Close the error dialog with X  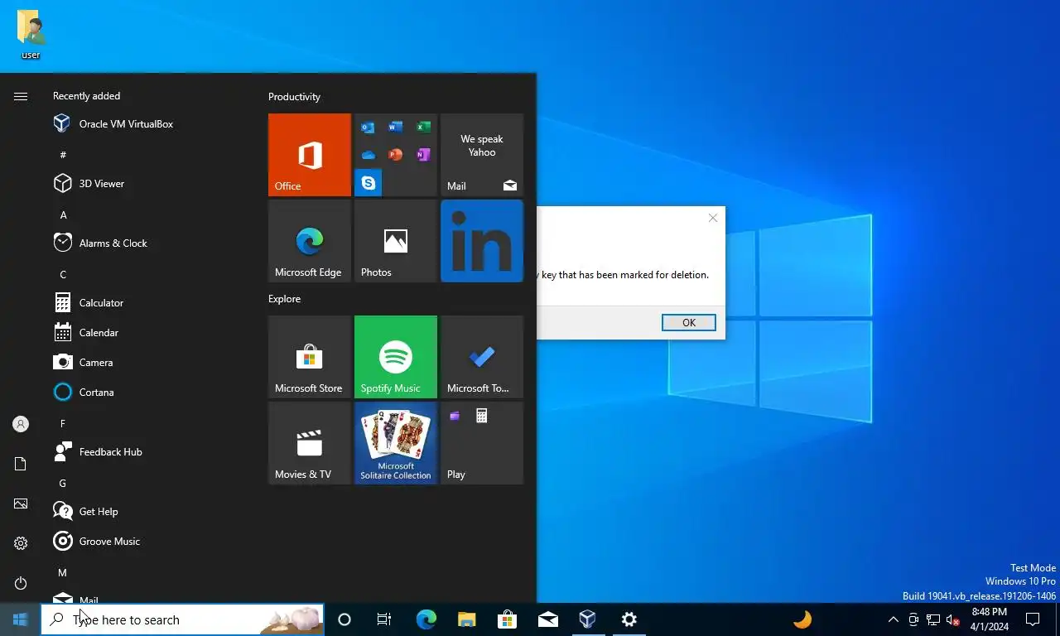713,218
